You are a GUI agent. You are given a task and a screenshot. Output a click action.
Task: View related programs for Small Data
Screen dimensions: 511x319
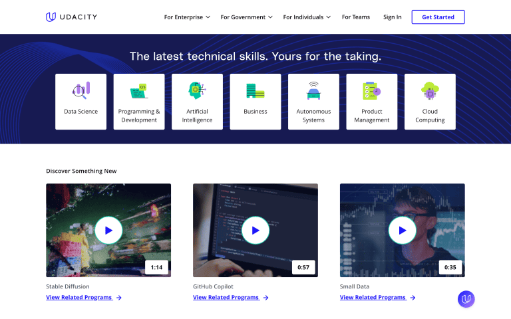pyautogui.click(x=373, y=297)
